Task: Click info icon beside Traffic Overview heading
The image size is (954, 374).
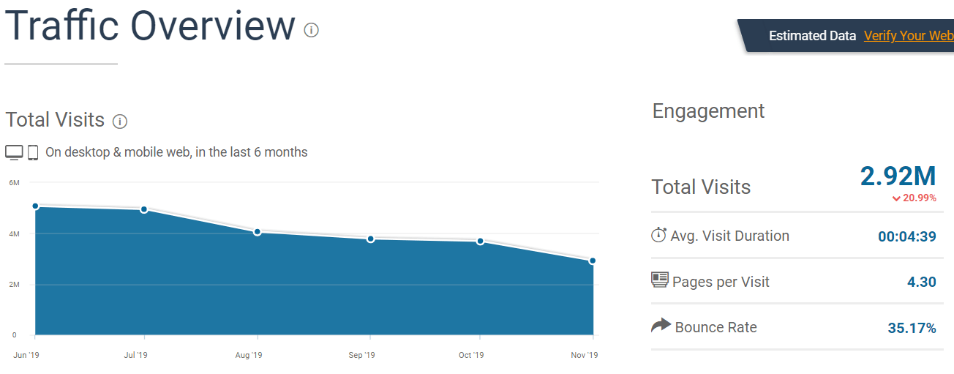Action: [312, 30]
